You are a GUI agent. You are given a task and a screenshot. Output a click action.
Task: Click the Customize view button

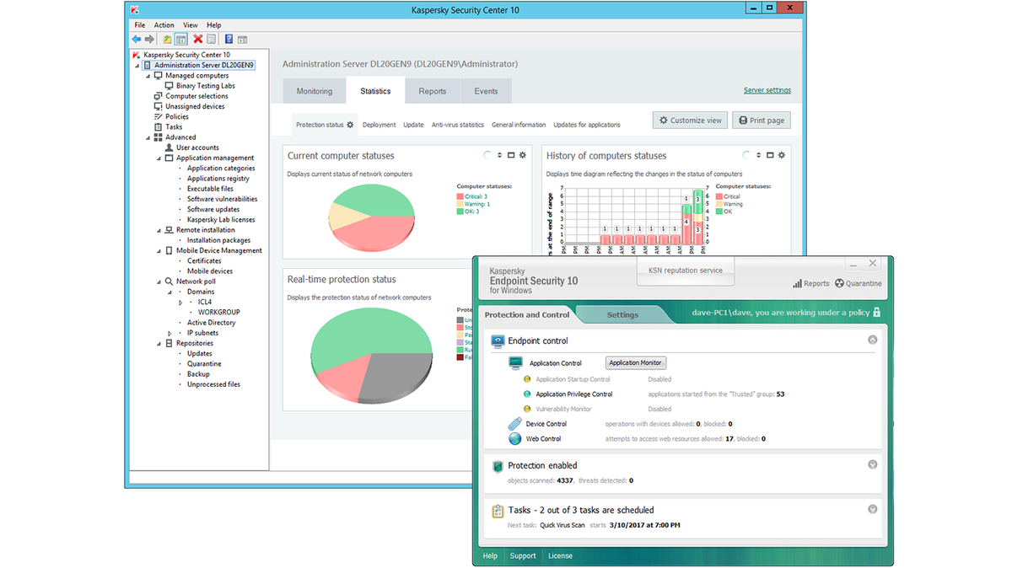[691, 121]
